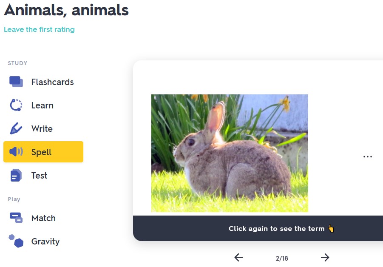Play the Match game
Screen dimensions: 383x267
[43, 218]
